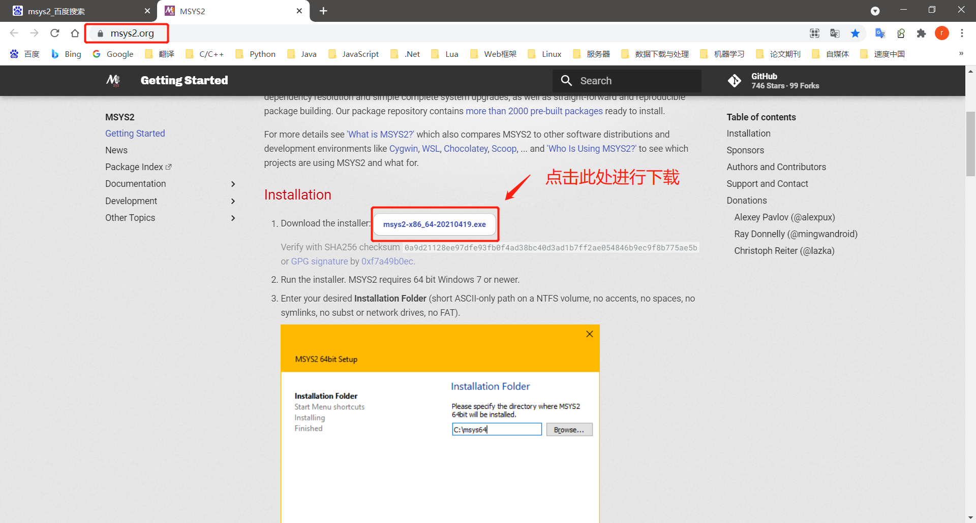976x523 pixels.
Task: Open the extensions puzzle menu
Action: pyautogui.click(x=921, y=33)
